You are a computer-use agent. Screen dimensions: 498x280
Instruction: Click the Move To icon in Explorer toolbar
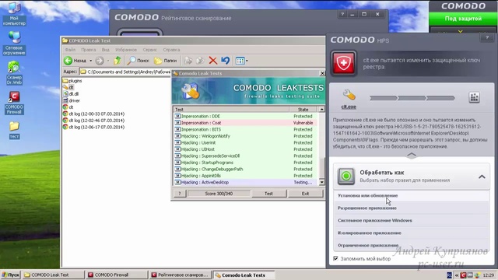(x=188, y=61)
